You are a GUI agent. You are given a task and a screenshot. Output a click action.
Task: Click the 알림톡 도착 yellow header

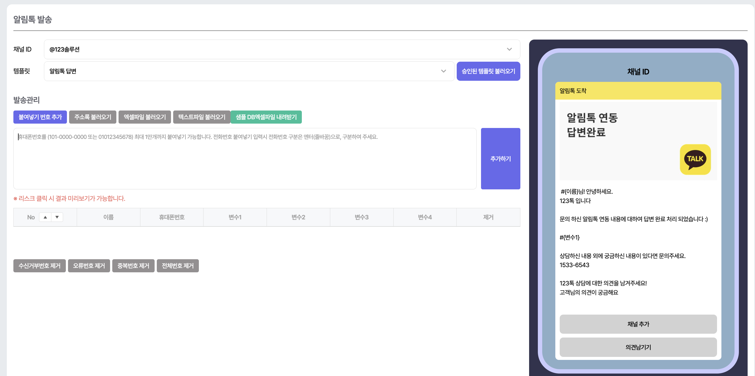pos(638,91)
